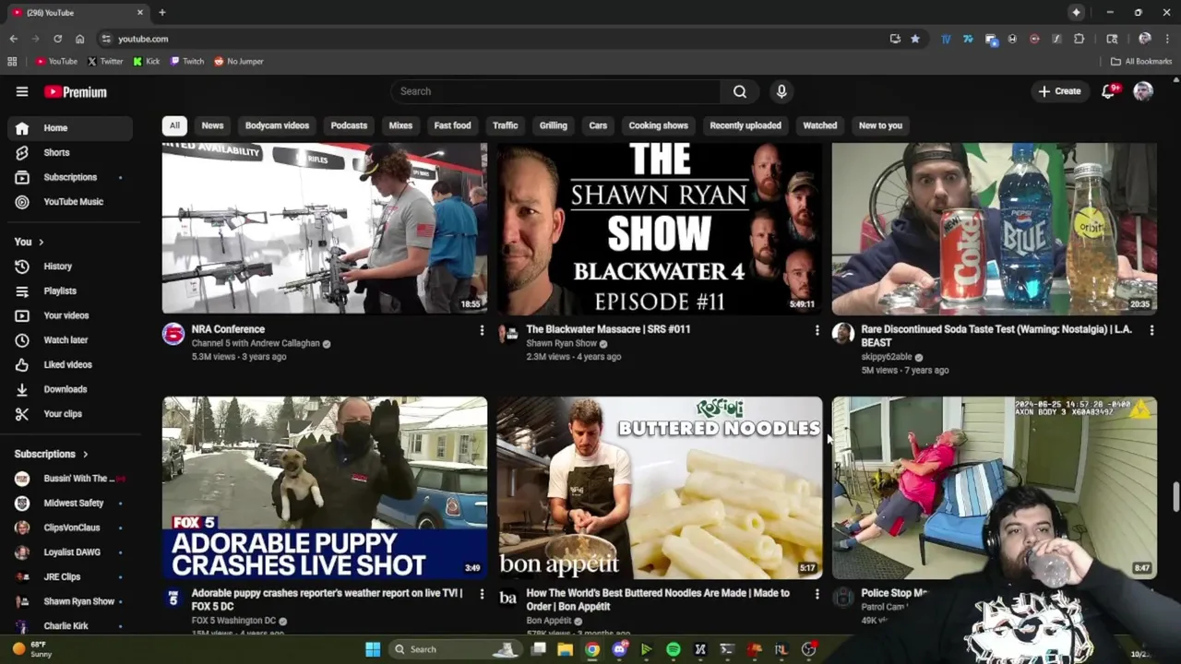1181x664 pixels.
Task: Open Twitch bookmark
Action: tap(187, 61)
